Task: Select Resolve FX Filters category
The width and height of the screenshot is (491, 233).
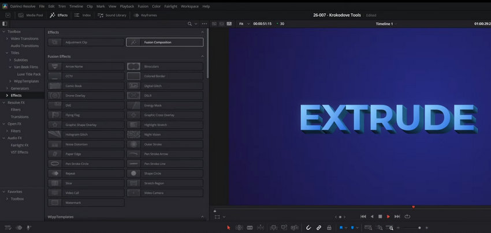Action: coord(16,110)
